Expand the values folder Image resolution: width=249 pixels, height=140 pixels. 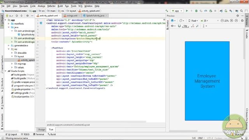click(x=12, y=67)
